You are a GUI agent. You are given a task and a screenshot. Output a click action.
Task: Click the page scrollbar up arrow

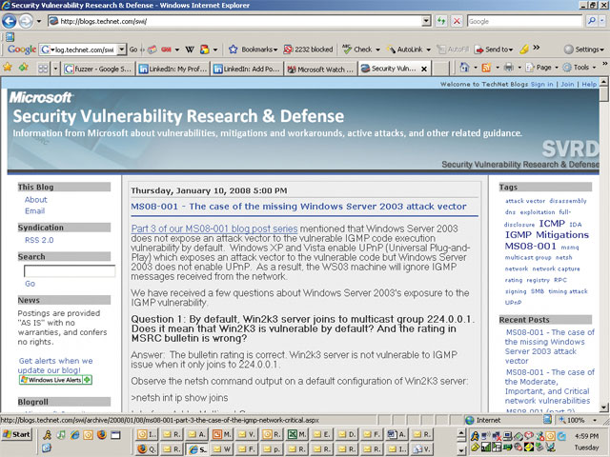point(603,81)
